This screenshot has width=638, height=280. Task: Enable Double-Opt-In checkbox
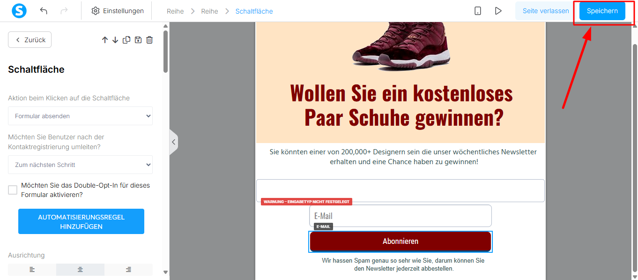tap(13, 190)
